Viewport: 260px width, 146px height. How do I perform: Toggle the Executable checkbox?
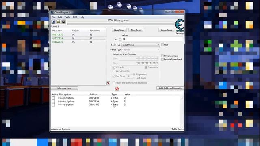pyautogui.click(x=146, y=67)
